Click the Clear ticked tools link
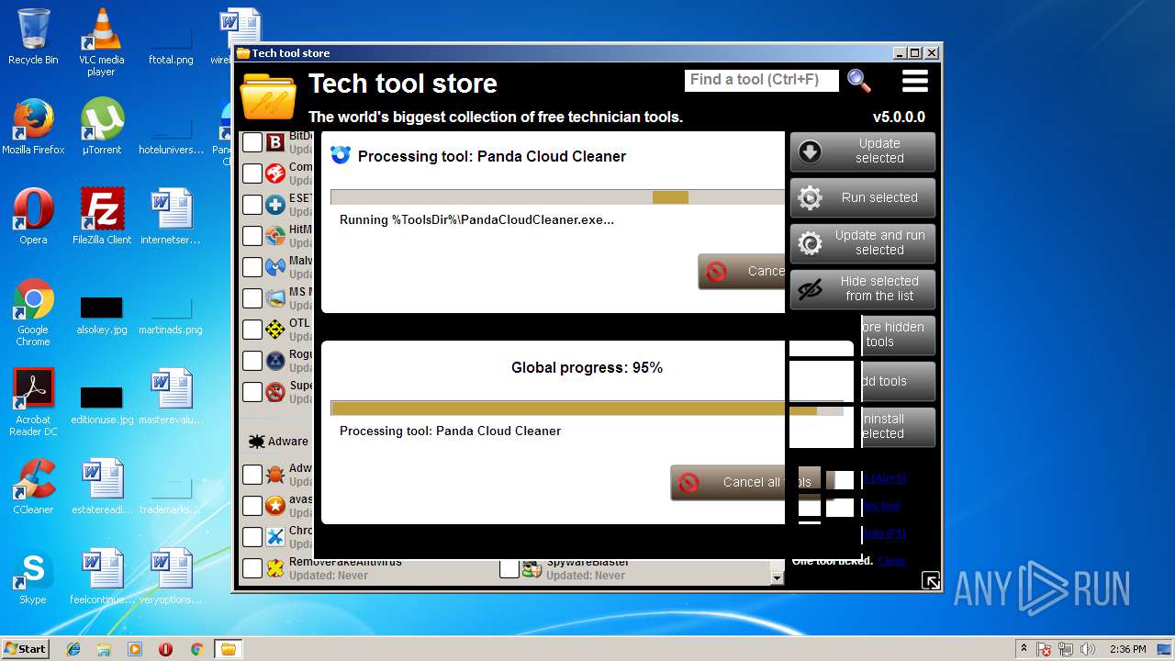 pos(891,561)
